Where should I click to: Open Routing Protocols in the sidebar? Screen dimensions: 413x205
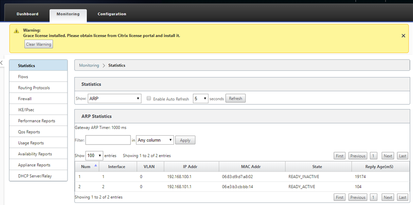(x=39, y=88)
